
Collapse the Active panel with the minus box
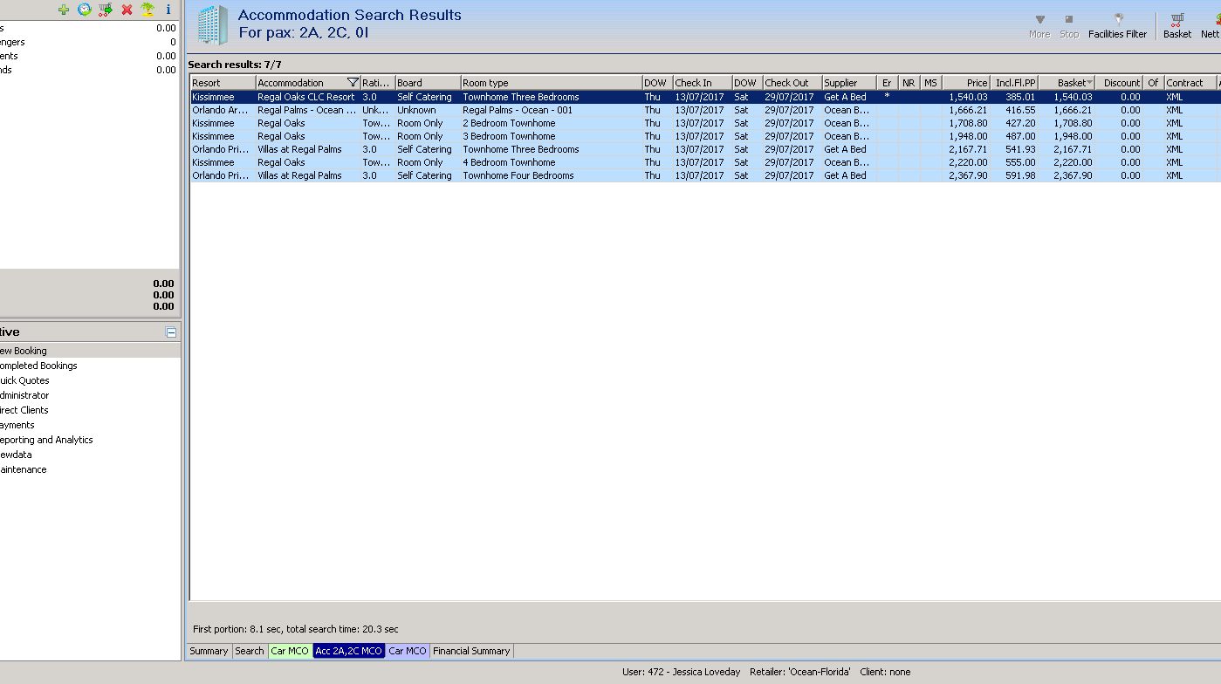[171, 332]
